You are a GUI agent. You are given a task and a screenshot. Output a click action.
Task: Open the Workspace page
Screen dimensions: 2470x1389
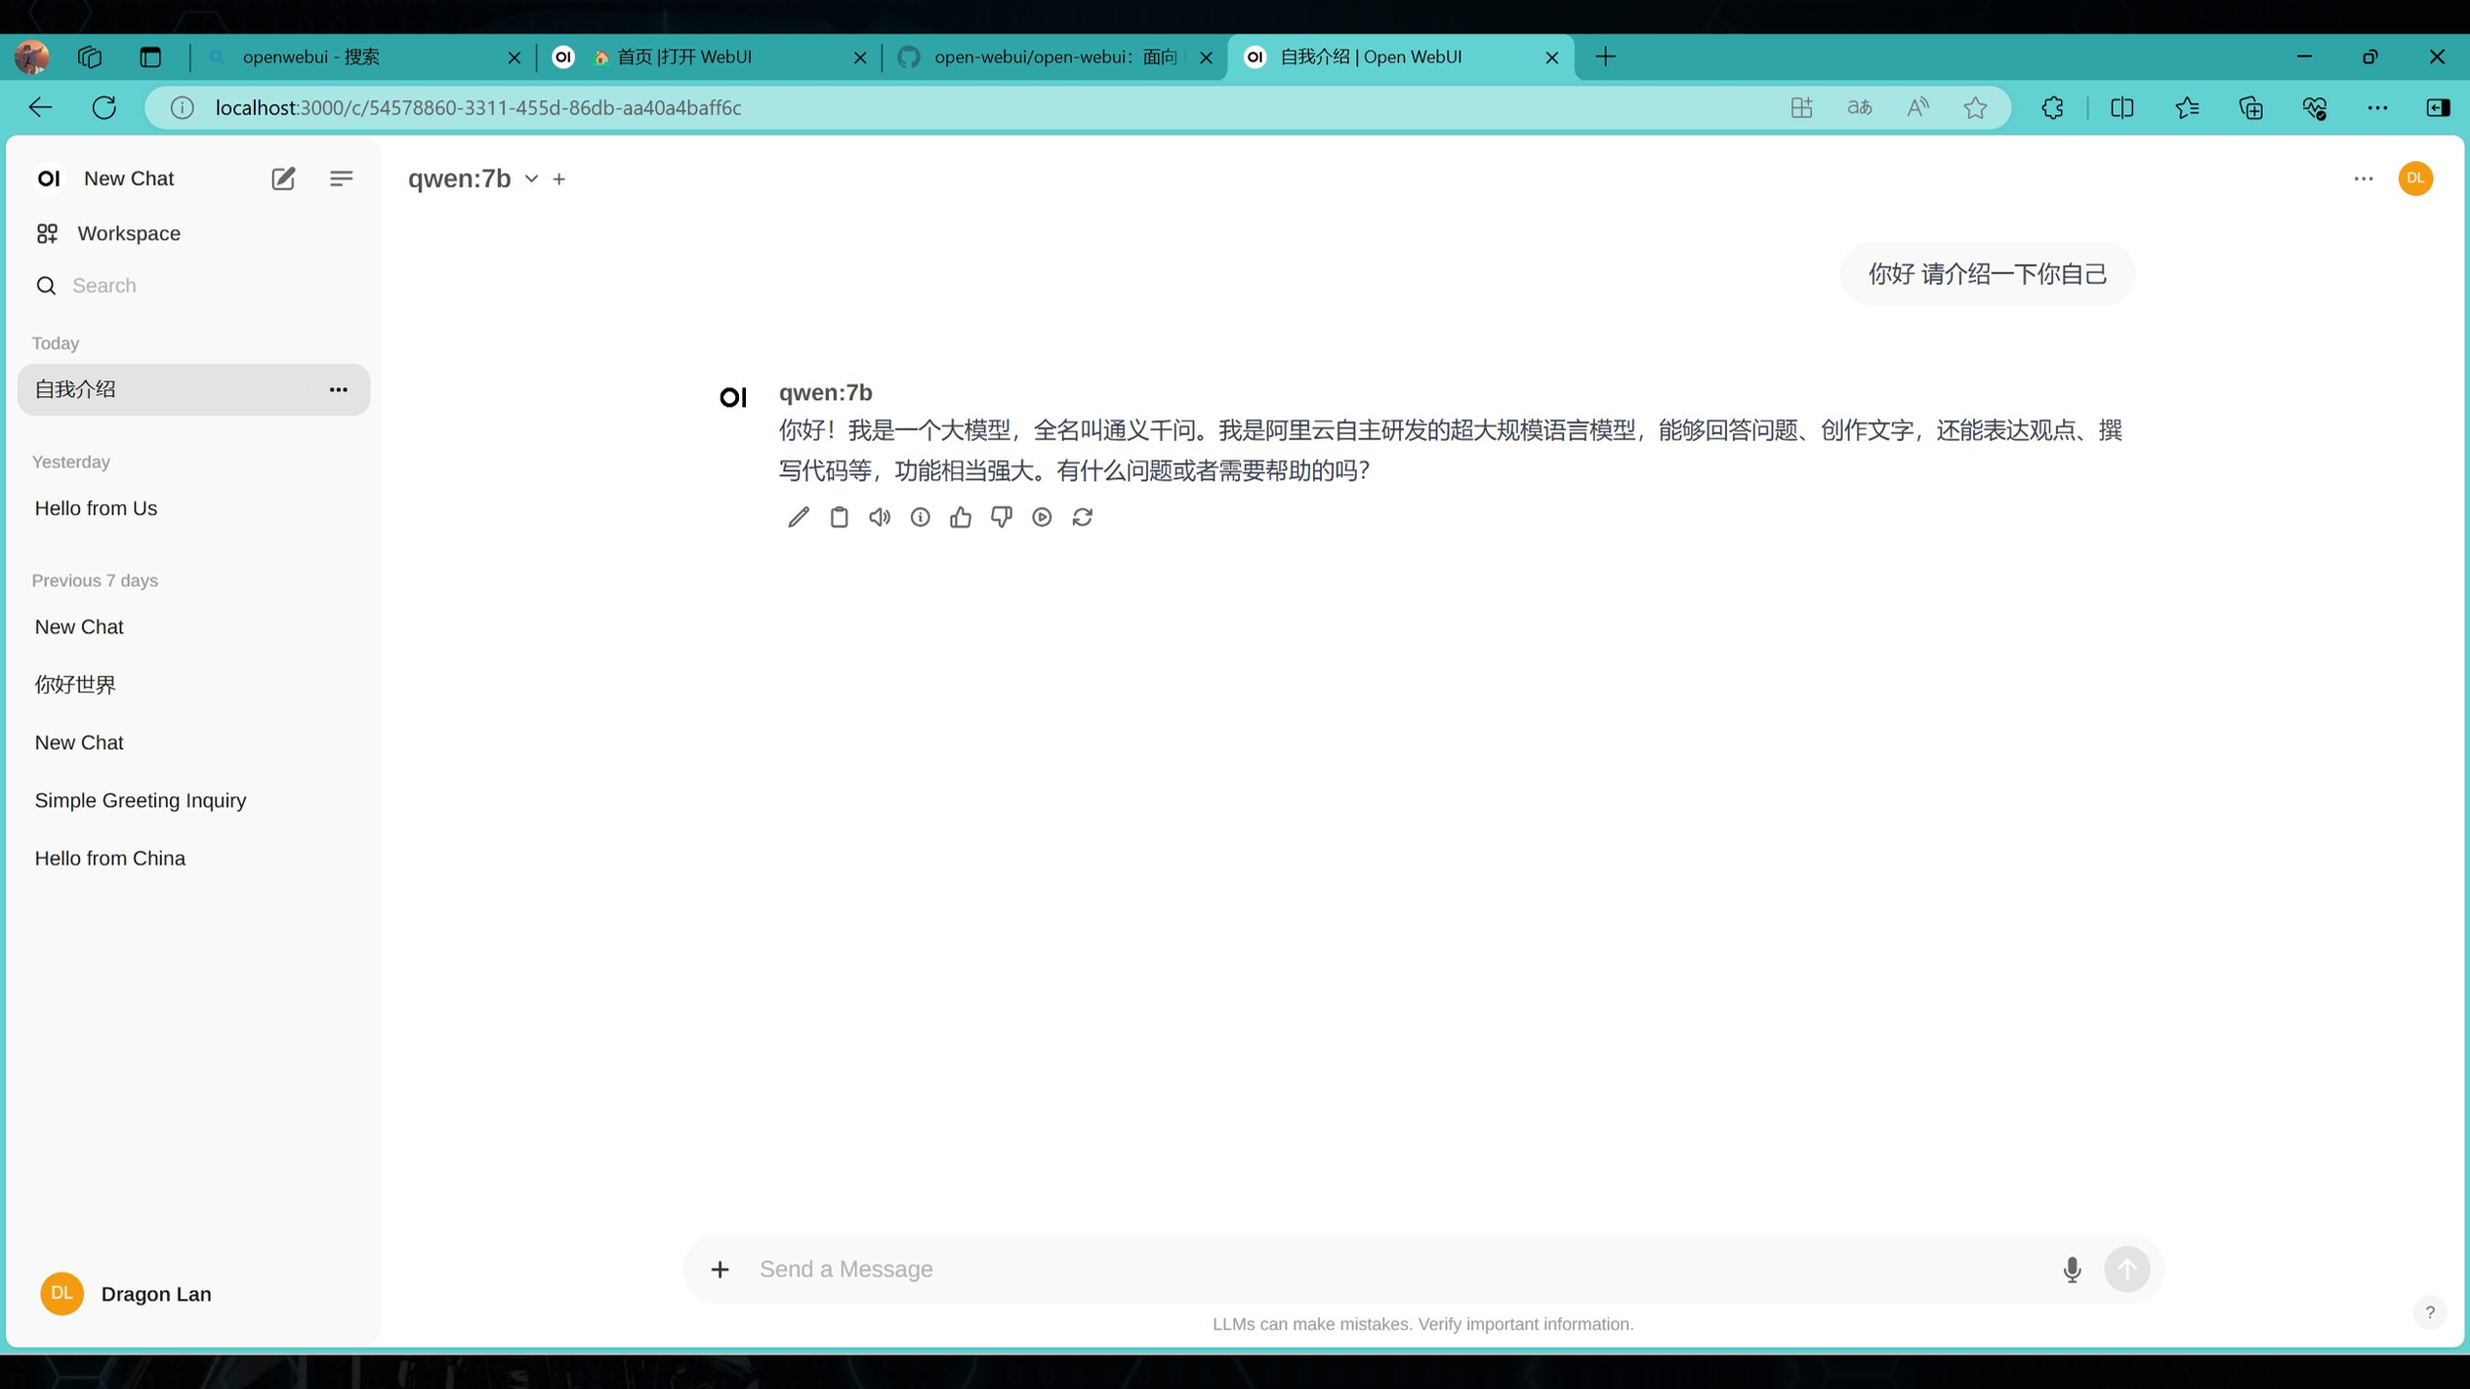(x=128, y=233)
